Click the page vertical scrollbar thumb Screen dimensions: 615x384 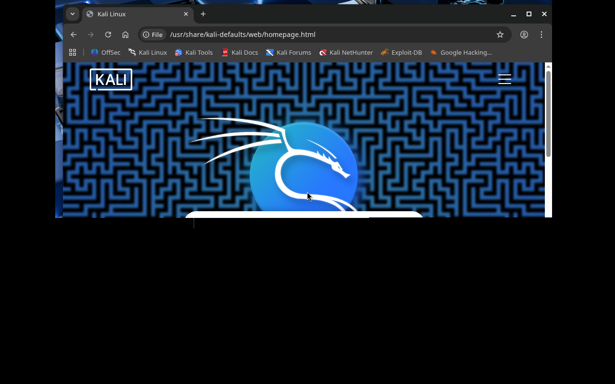click(x=548, y=113)
